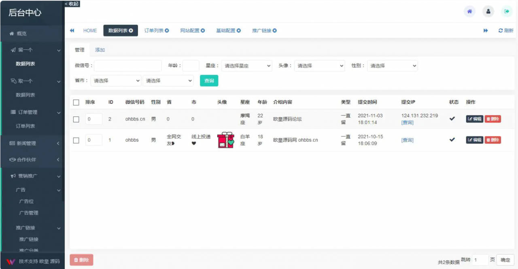Click 编辑 for the ohbbs.cn row

475,119
